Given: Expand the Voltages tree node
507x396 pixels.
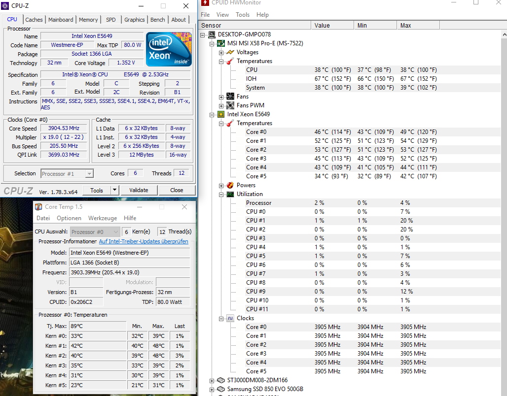Looking at the screenshot, I should [221, 53].
